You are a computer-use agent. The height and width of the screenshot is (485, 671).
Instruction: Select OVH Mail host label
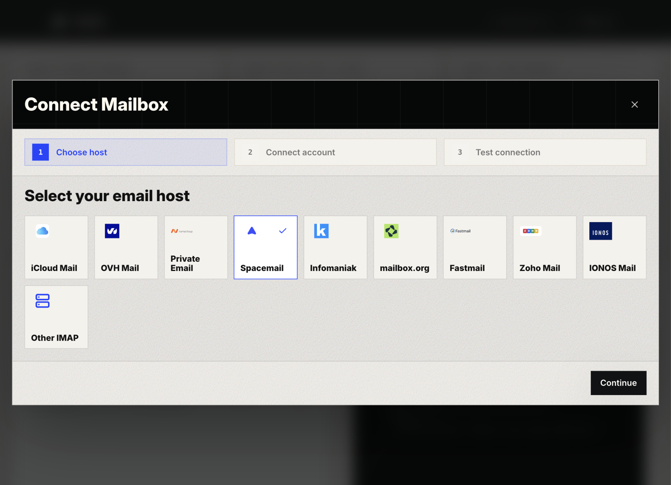pos(120,268)
